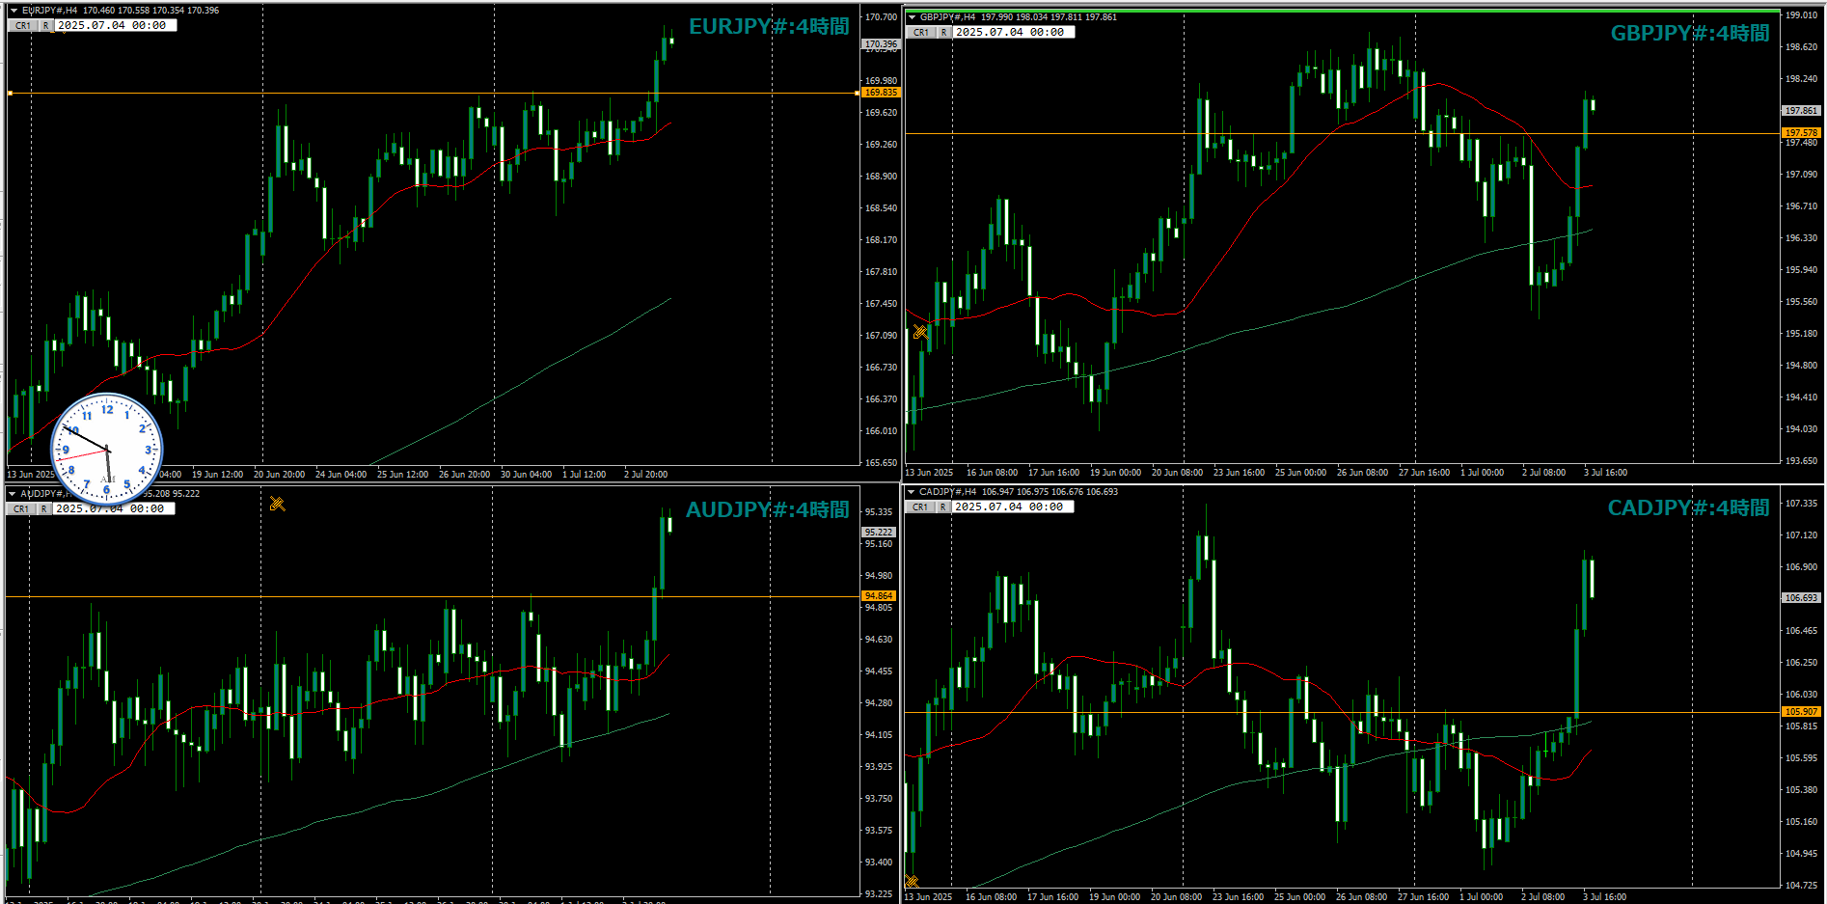Click the orange 197.578 price label
Image resolution: width=1827 pixels, height=904 pixels.
tap(1800, 133)
